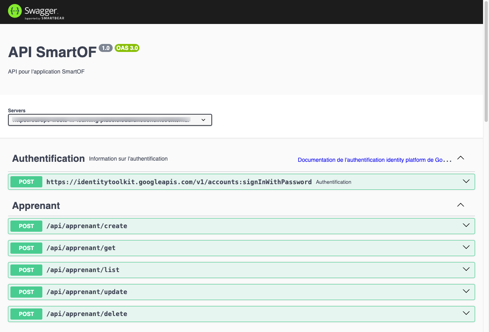This screenshot has width=489, height=332.
Task: Open the Servers dropdown
Action: click(110, 120)
